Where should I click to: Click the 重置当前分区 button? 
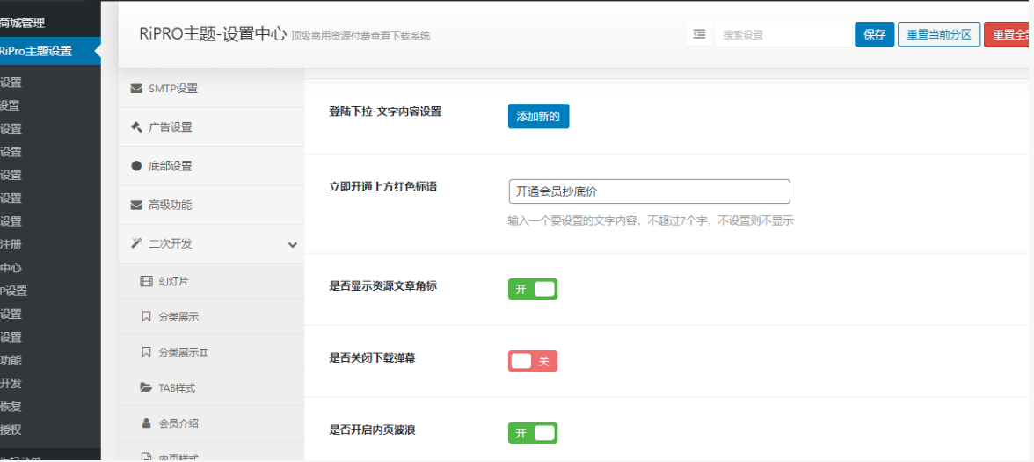click(x=938, y=34)
